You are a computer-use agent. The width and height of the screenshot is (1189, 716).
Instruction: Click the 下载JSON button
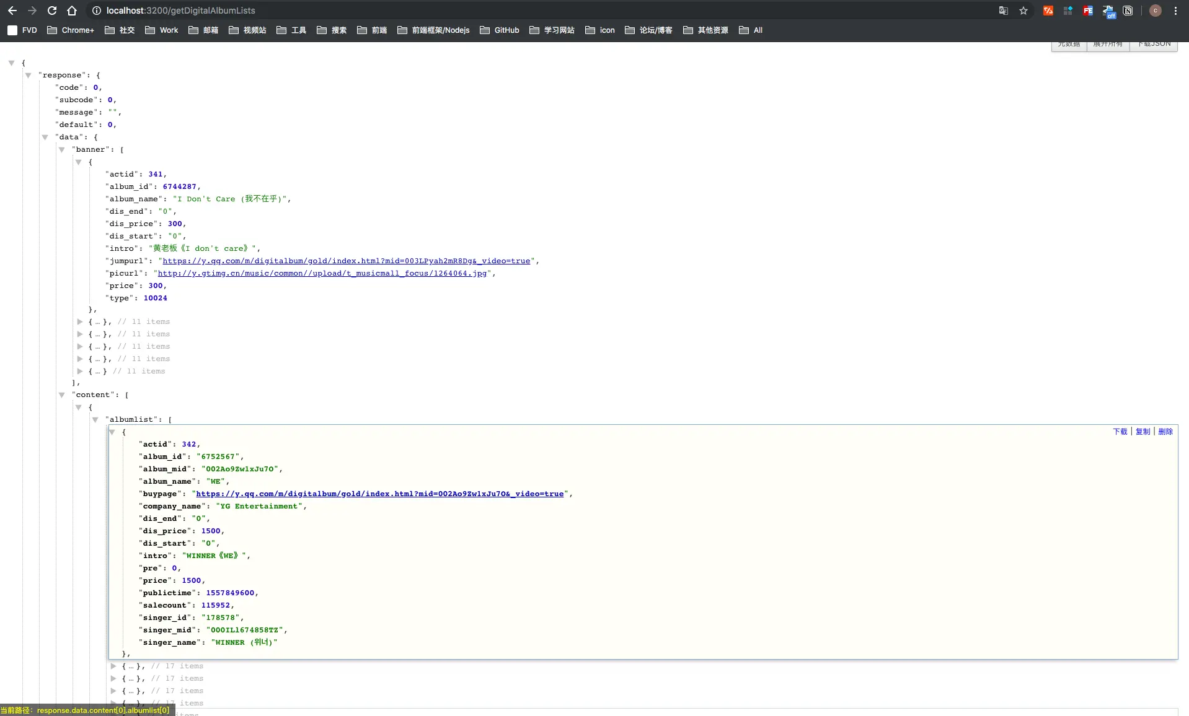1154,45
